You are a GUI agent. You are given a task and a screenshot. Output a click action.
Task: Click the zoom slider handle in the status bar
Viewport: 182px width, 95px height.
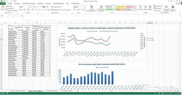(x=171, y=93)
